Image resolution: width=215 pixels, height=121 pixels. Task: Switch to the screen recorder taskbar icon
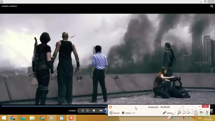(x=71, y=118)
